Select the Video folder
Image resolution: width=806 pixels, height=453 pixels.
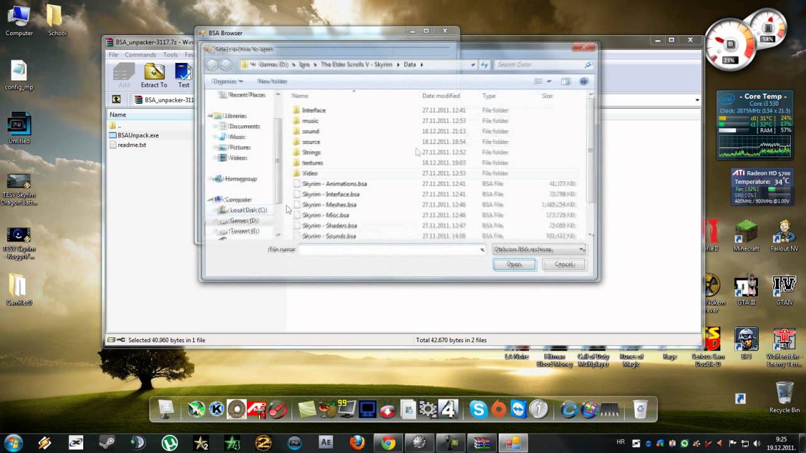(x=309, y=173)
